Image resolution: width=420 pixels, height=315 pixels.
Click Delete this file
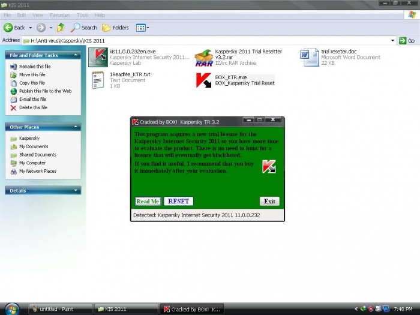33,107
